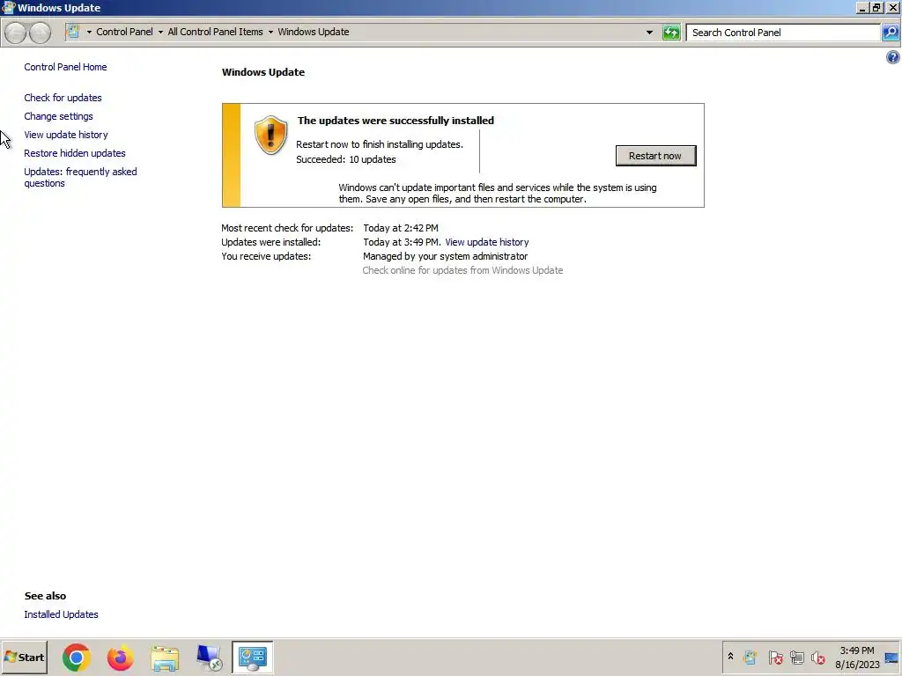Click 'Succeeded: 10 updates' text

coord(345,159)
